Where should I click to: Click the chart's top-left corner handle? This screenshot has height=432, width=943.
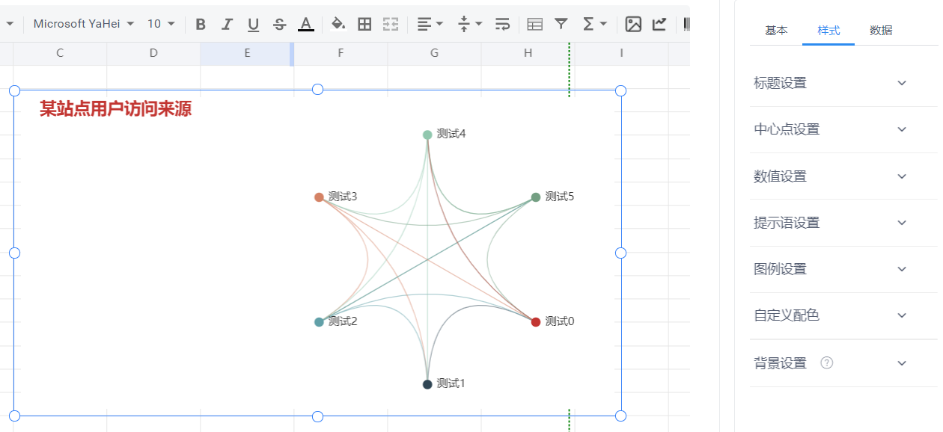(14, 90)
